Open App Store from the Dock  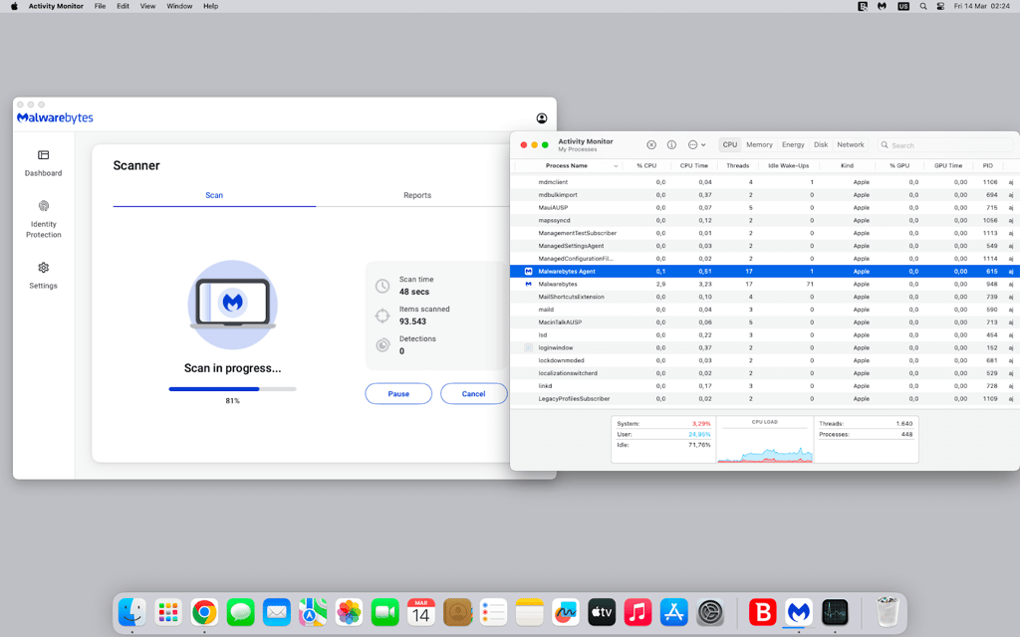pyautogui.click(x=674, y=612)
